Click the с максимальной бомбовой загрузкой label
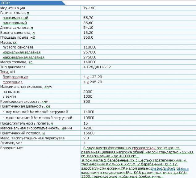 (37, 118)
